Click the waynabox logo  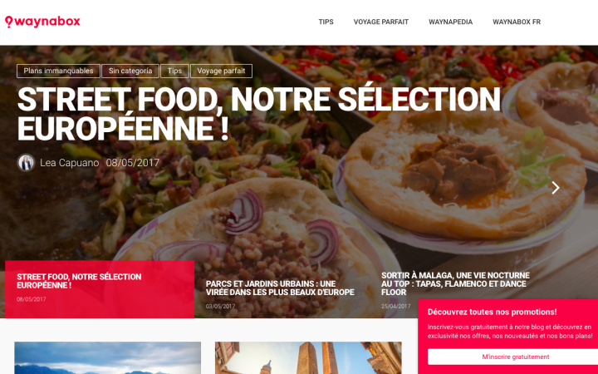pos(42,22)
